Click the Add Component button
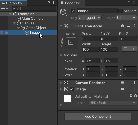This screenshot has height=125, width=138. pyautogui.click(x=98, y=117)
